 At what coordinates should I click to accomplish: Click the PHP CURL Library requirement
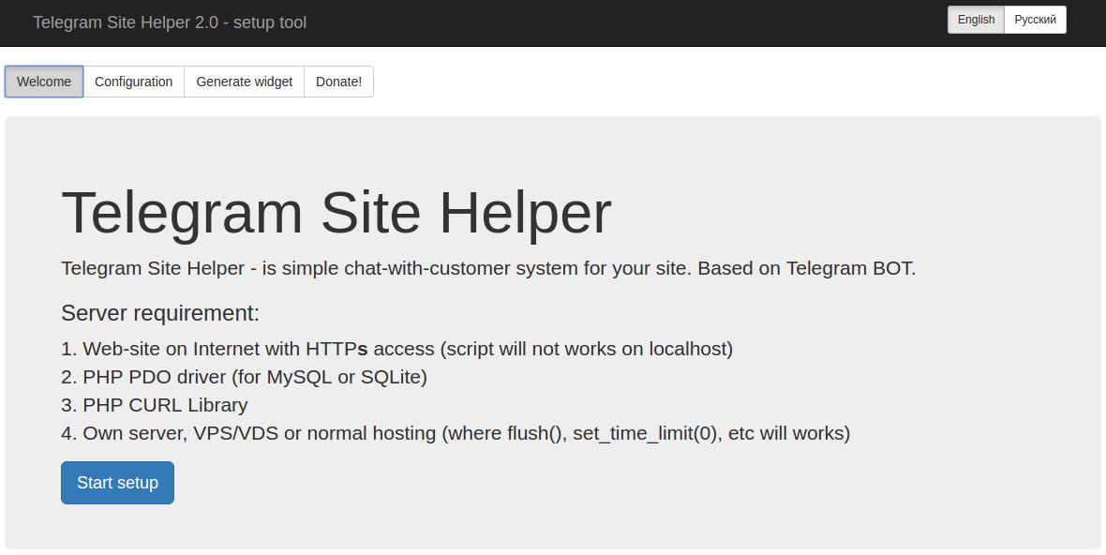(155, 406)
